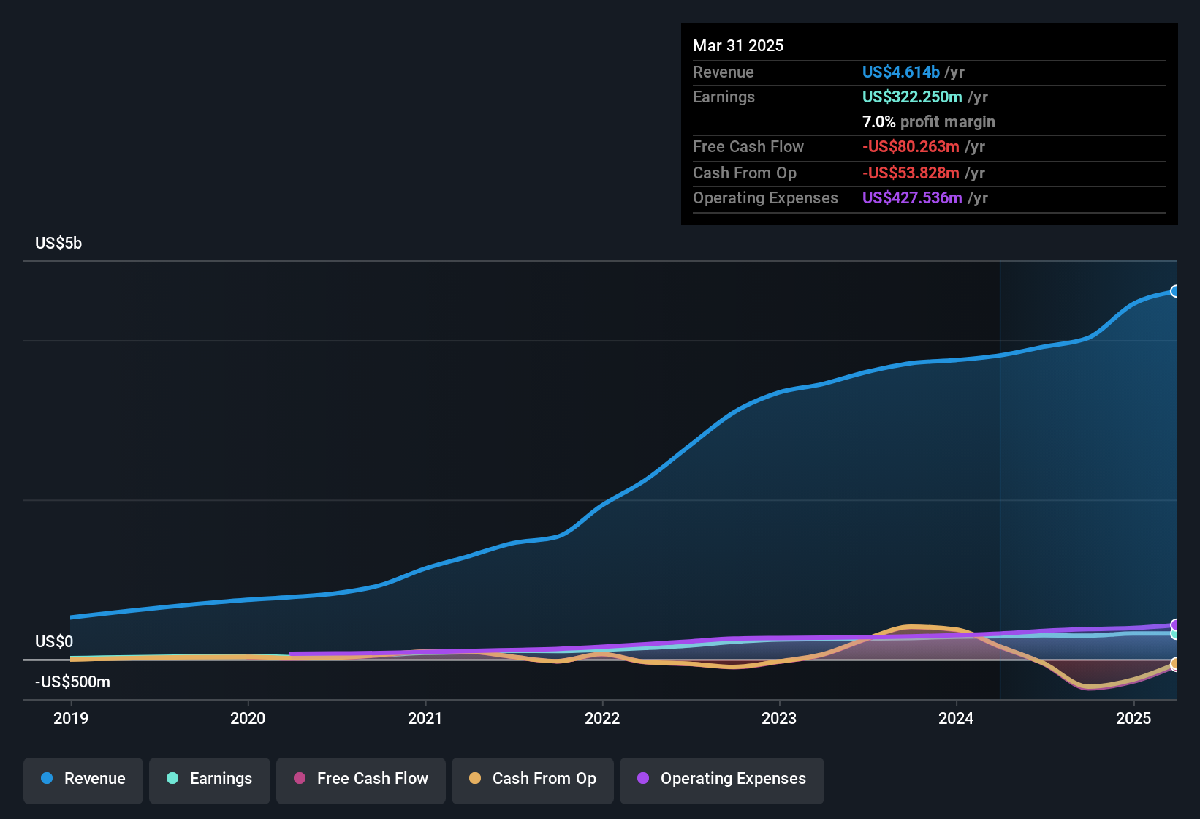The image size is (1200, 819).
Task: Click the 2021 x-axis label
Action: pyautogui.click(x=425, y=718)
